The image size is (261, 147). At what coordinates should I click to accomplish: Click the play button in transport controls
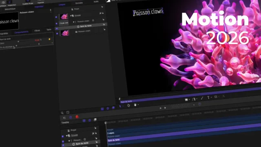pos(165,108)
